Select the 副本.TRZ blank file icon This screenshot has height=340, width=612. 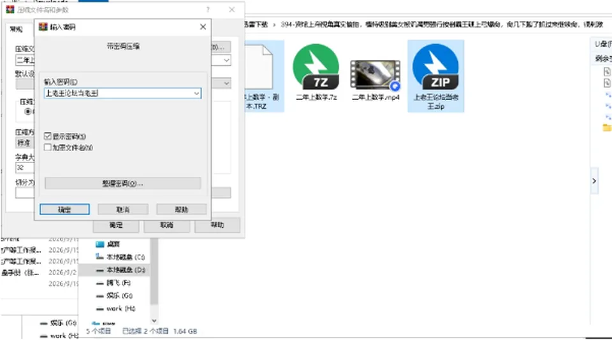click(x=259, y=66)
